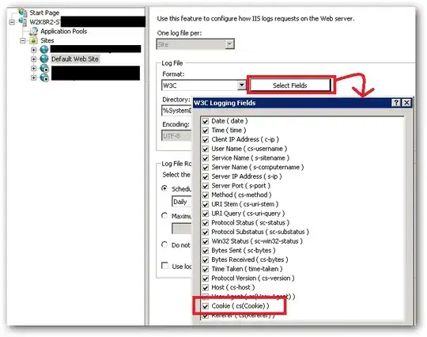Toggle Server Port ( s-port ) checkbox
The height and width of the screenshot is (337, 427).
pyautogui.click(x=206, y=186)
